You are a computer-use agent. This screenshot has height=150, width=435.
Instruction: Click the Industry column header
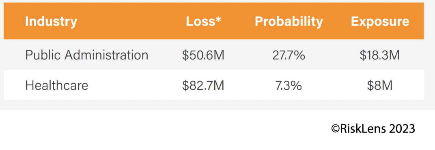51,21
